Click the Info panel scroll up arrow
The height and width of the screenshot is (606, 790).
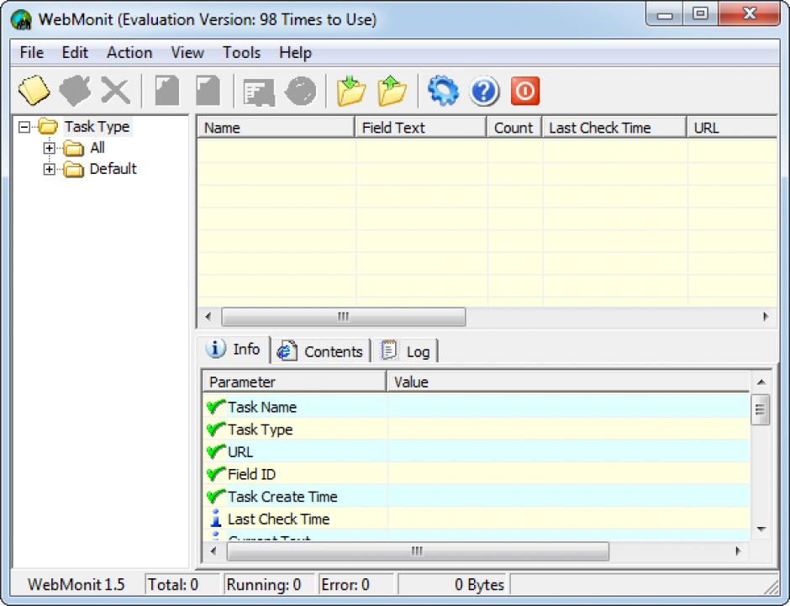tap(761, 382)
